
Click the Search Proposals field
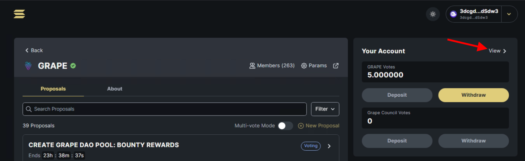pos(164,109)
